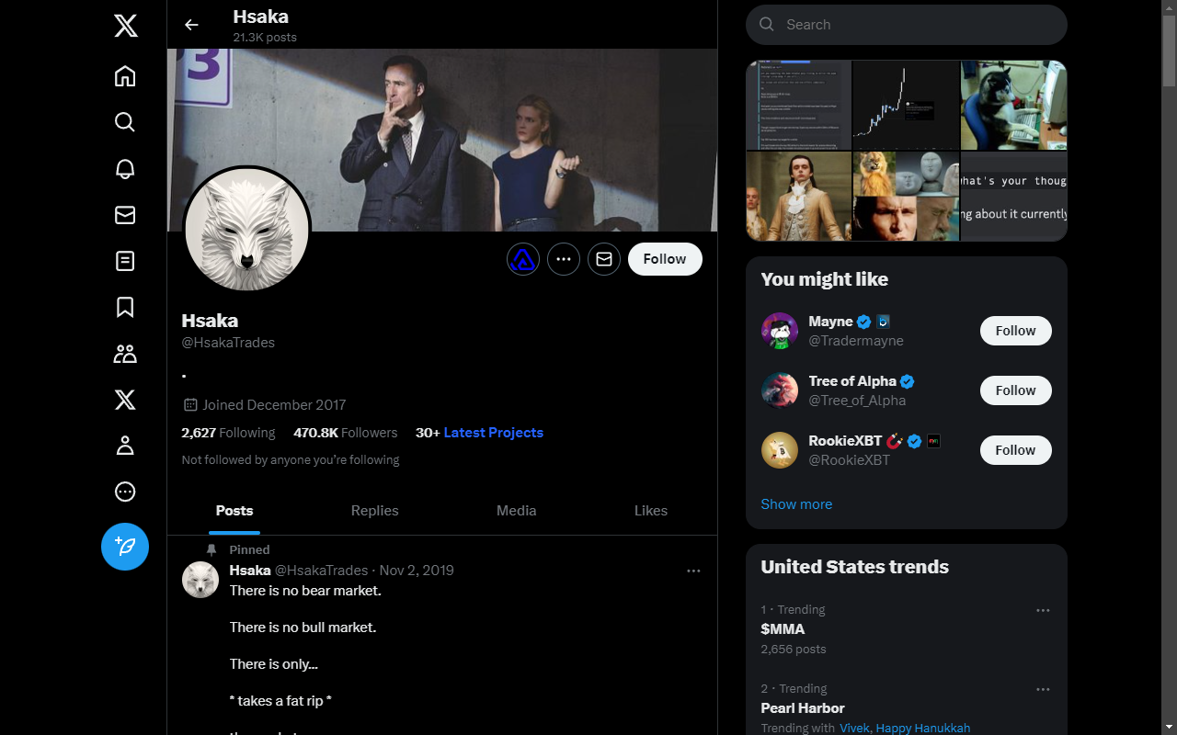This screenshot has height=735, width=1177.
Task: Click the pin icon above the pinned post
Action: pos(211,549)
